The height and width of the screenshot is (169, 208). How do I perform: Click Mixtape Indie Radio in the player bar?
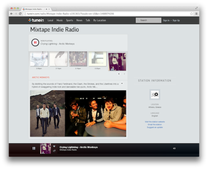point(68,150)
